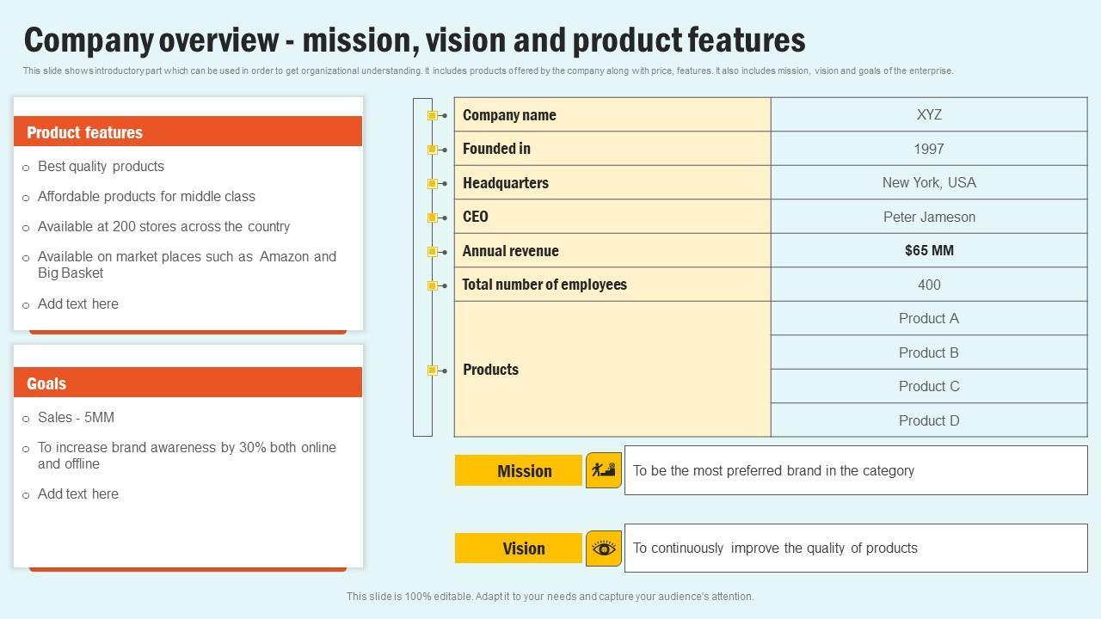Viewport: 1101px width, 619px height.
Task: Click the Mission stairs-climbing icon
Action: tap(604, 470)
